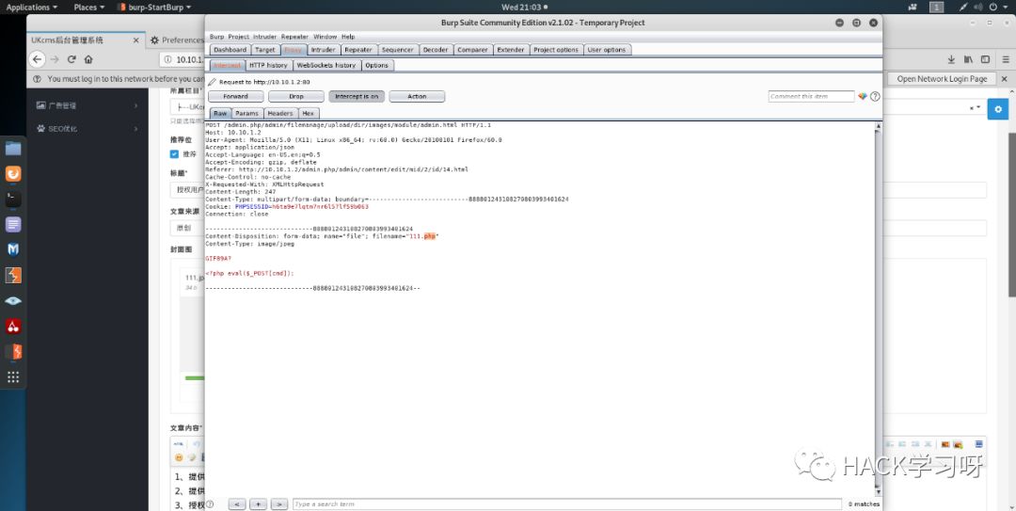
Task: Expand SEO优化 sidebar item
Action: (x=87, y=128)
